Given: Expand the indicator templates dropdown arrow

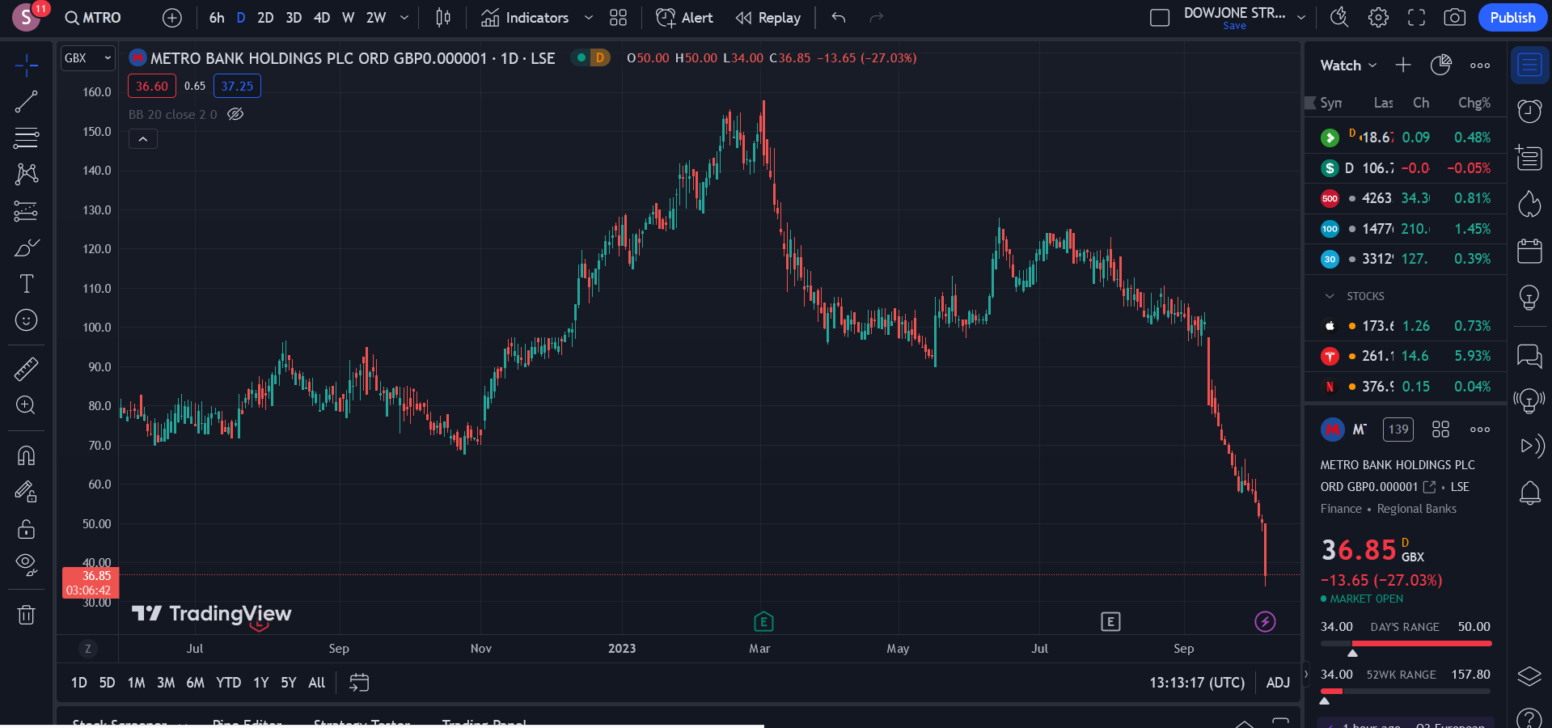Looking at the screenshot, I should (x=589, y=18).
